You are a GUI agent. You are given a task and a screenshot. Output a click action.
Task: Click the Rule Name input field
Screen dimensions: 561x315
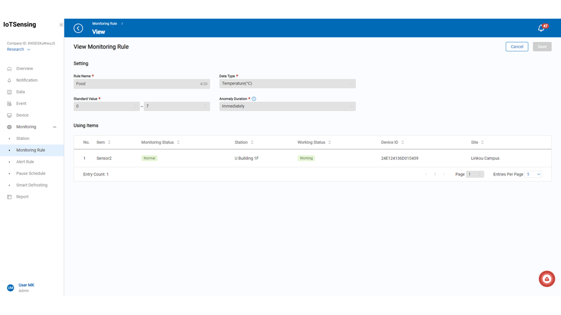[137, 83]
